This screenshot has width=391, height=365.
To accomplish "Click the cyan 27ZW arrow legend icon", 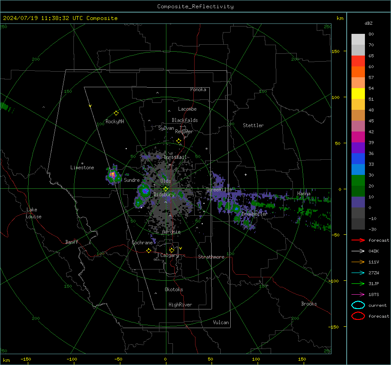I will [x=358, y=273].
